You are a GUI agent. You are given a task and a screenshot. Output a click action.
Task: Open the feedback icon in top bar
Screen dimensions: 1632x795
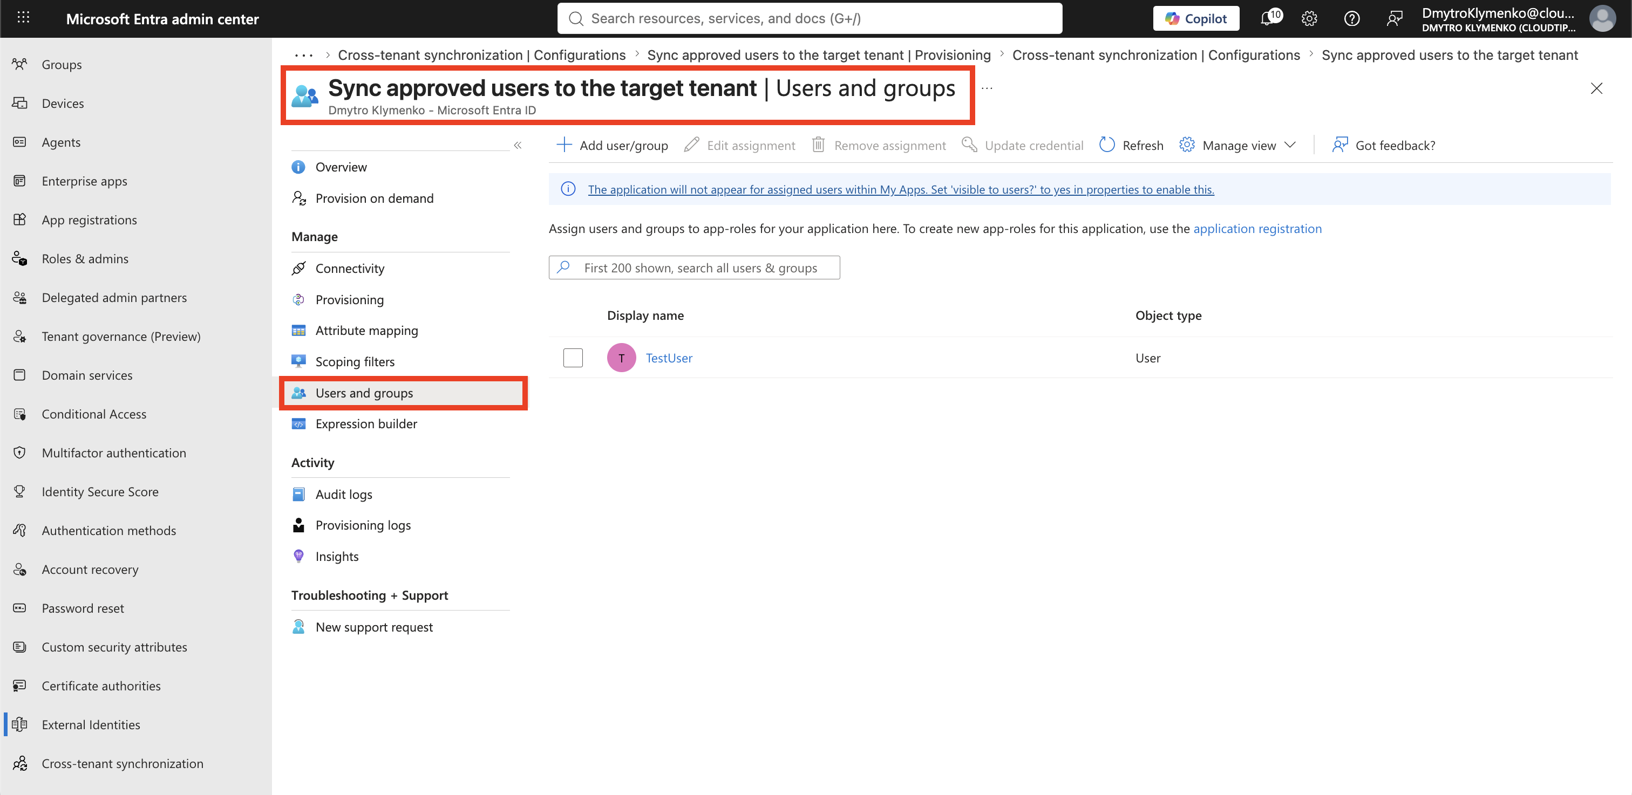click(1394, 18)
